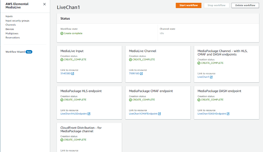The width and height of the screenshot is (263, 152).
Task: Open Inputs in the sidebar
Action: [9, 16]
